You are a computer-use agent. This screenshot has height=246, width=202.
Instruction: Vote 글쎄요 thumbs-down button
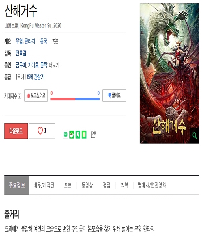(x=114, y=95)
